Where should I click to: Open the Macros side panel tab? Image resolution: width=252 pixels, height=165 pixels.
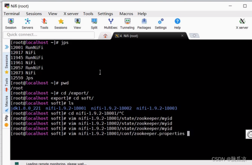(x=7, y=104)
